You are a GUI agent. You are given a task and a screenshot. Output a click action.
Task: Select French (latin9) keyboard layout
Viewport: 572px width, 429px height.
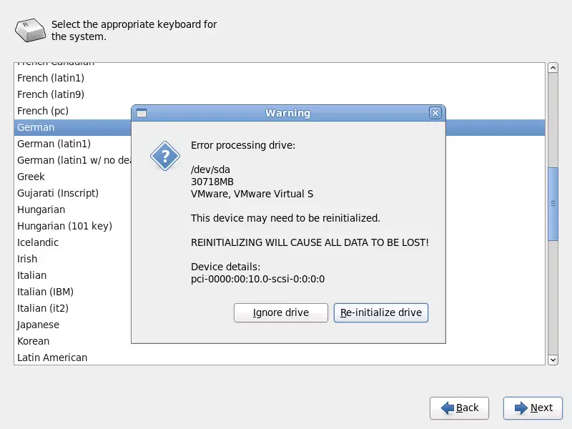click(51, 94)
